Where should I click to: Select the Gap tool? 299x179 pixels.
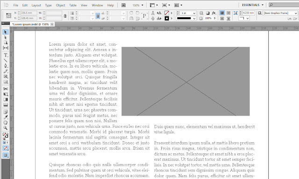pos(5,48)
